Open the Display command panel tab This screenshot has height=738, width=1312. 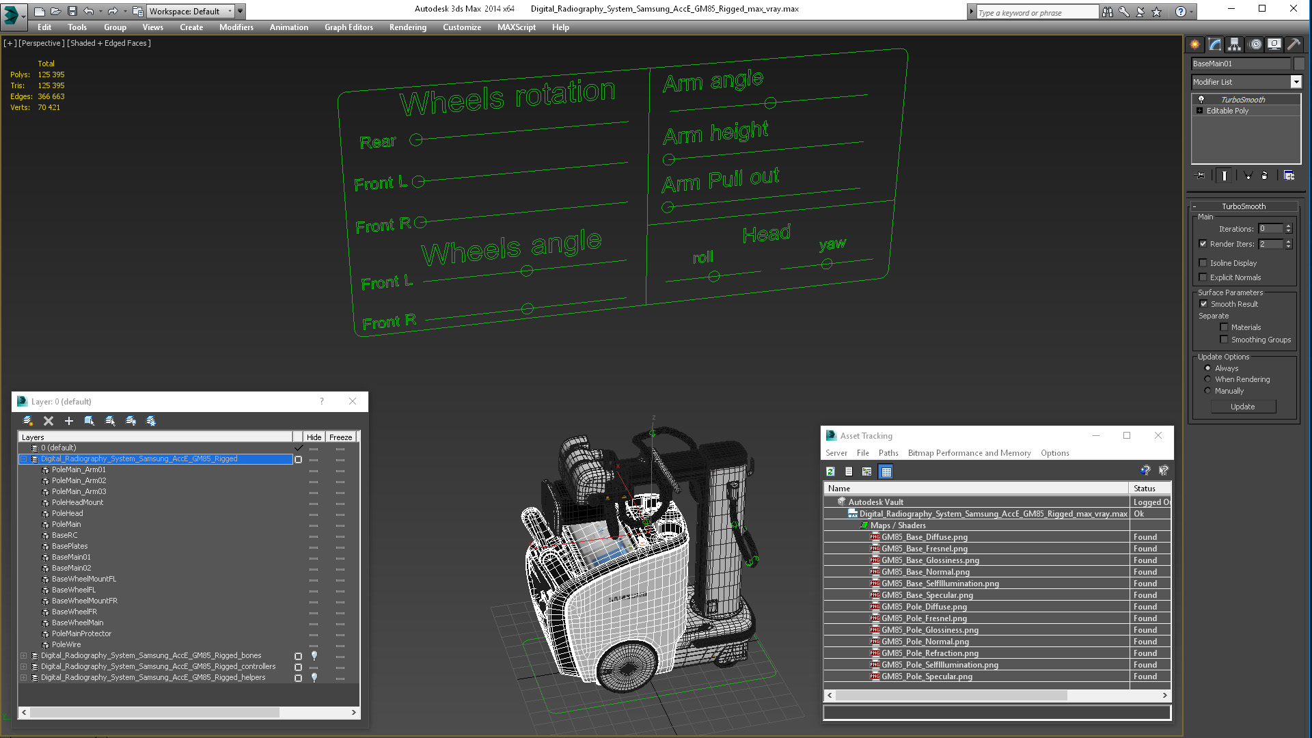[x=1274, y=44]
